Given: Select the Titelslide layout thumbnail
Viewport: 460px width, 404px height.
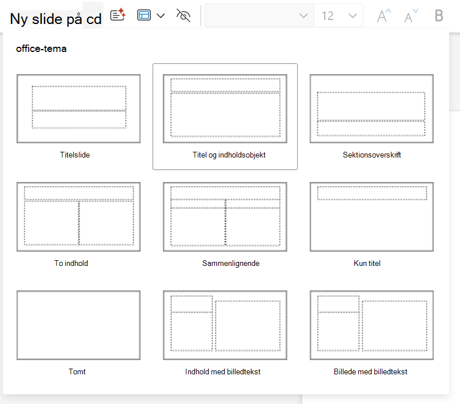Looking at the screenshot, I should point(78,108).
